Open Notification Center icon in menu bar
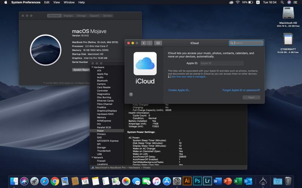The height and width of the screenshot is (188, 302). 295,2
